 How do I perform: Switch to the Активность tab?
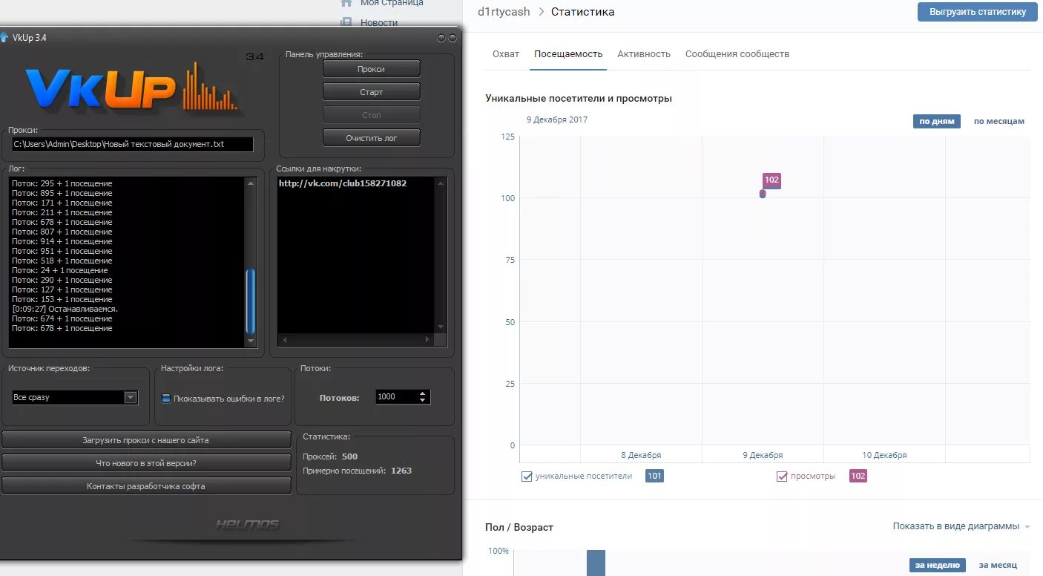click(x=644, y=54)
